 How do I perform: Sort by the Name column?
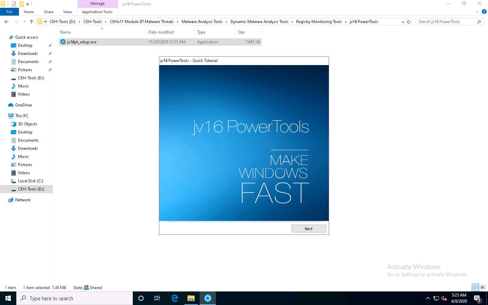pos(102,32)
